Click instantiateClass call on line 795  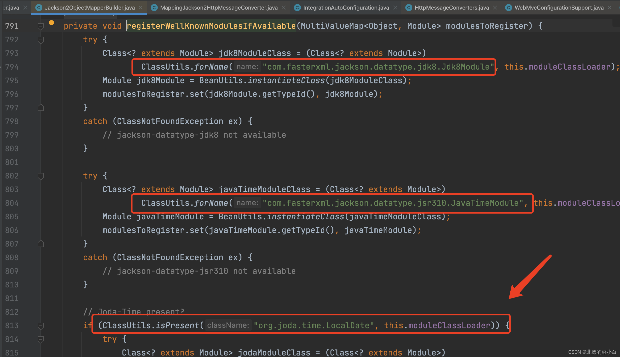[286, 80]
